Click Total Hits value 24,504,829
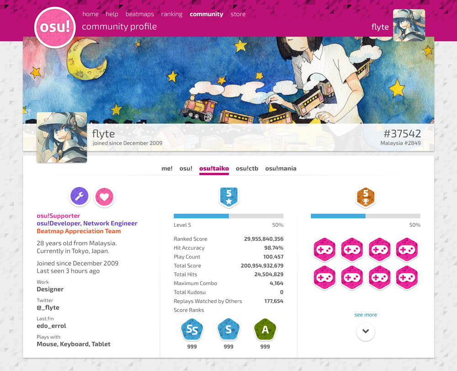The height and width of the screenshot is (371, 457). click(x=269, y=274)
